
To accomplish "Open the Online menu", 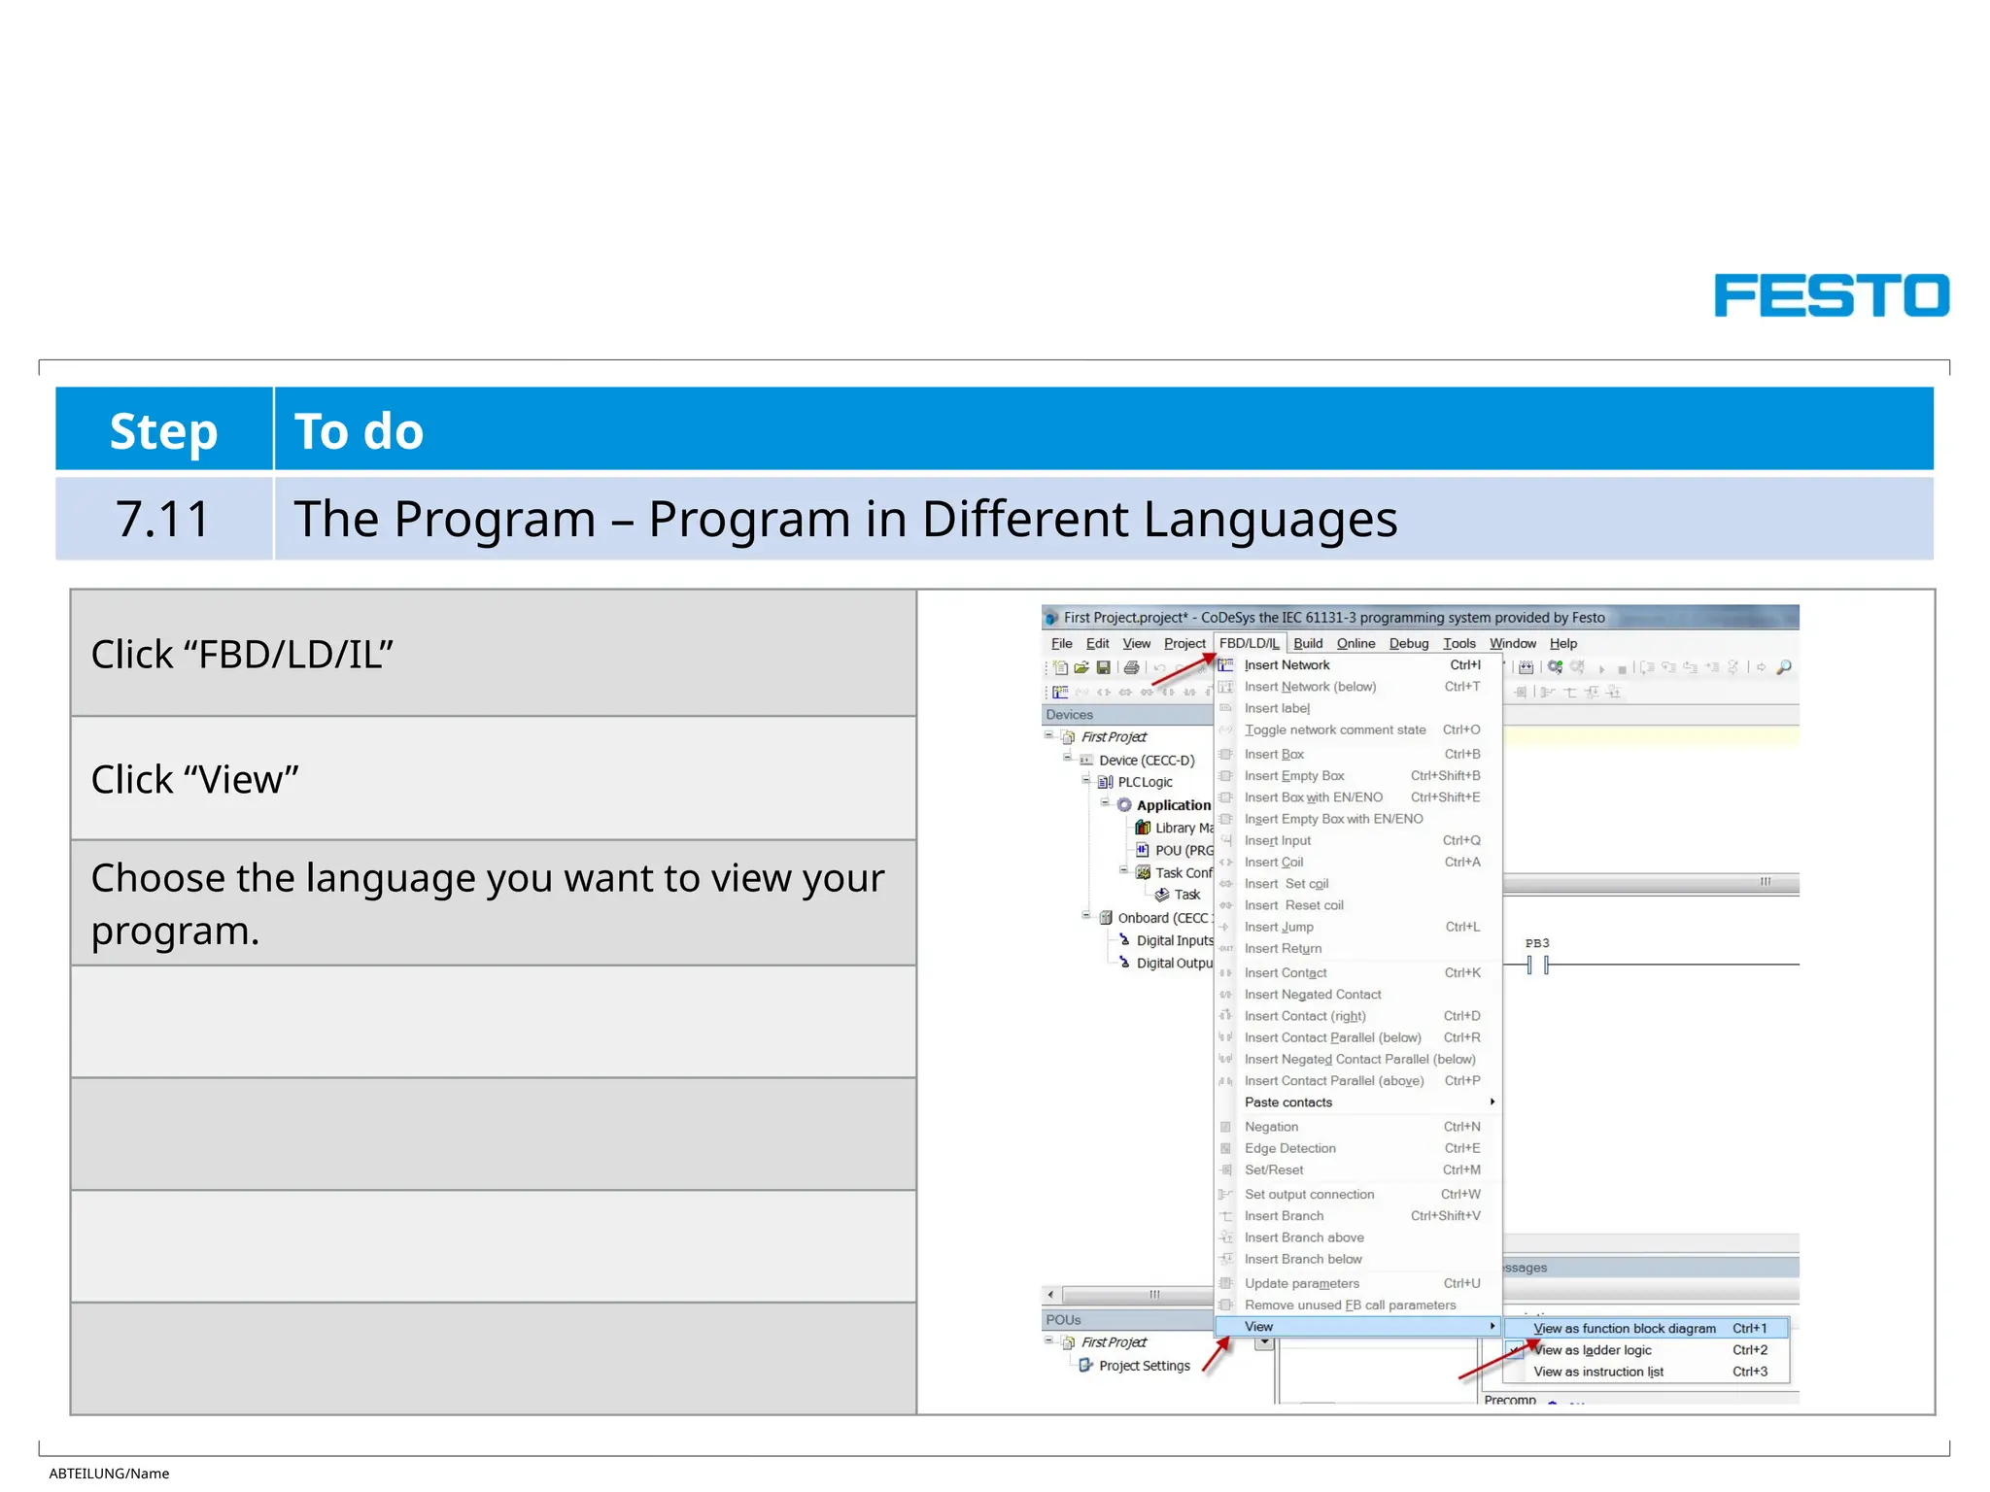I will [1355, 643].
